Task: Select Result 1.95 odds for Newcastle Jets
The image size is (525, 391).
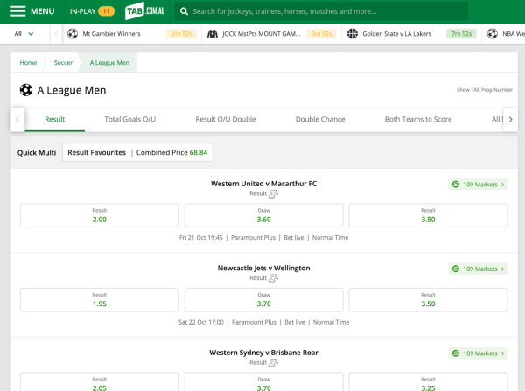Action: coord(100,299)
